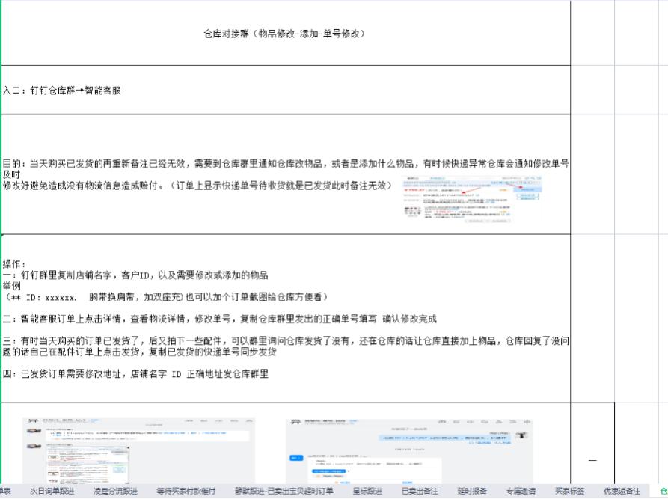Select the 仓库对接群 title cell
The image size is (668, 499).
[x=284, y=34]
